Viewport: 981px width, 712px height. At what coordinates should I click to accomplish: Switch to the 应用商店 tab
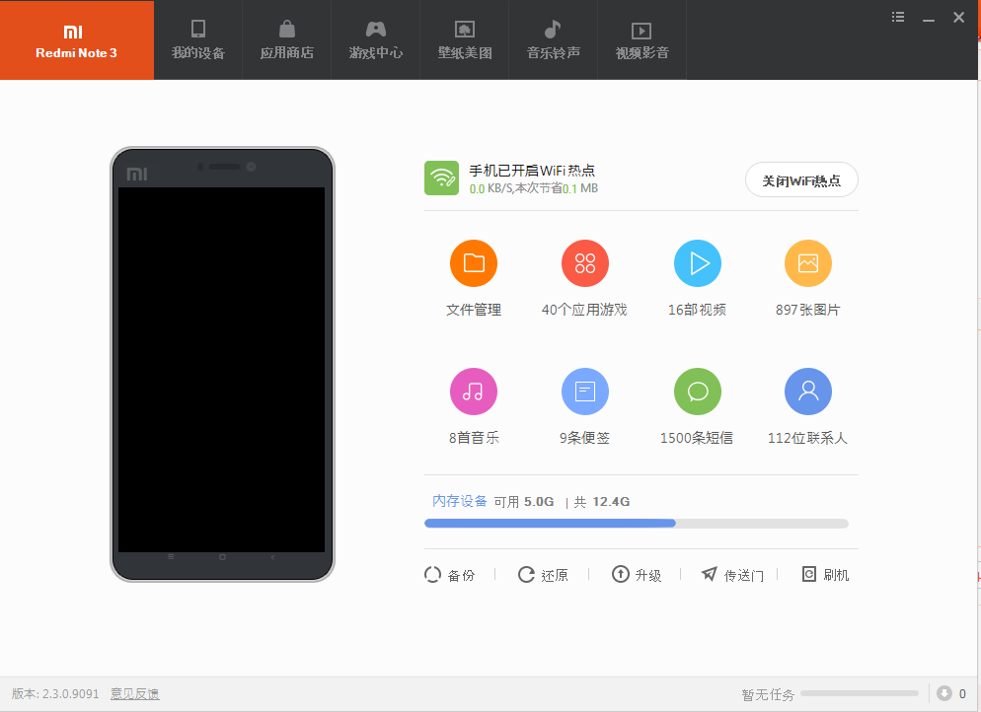coord(287,40)
